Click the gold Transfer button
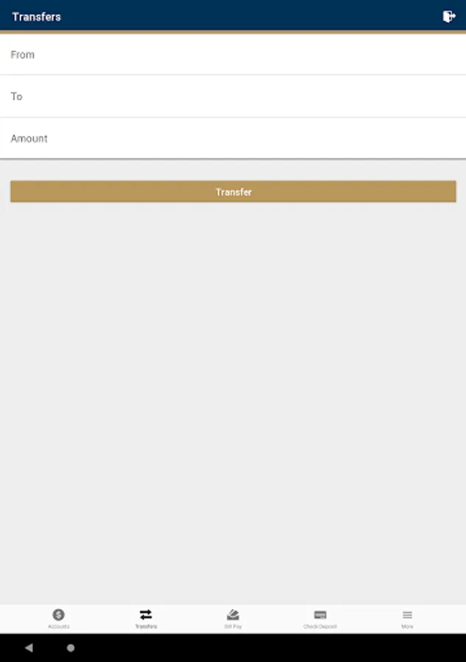The height and width of the screenshot is (662, 466). point(233,192)
